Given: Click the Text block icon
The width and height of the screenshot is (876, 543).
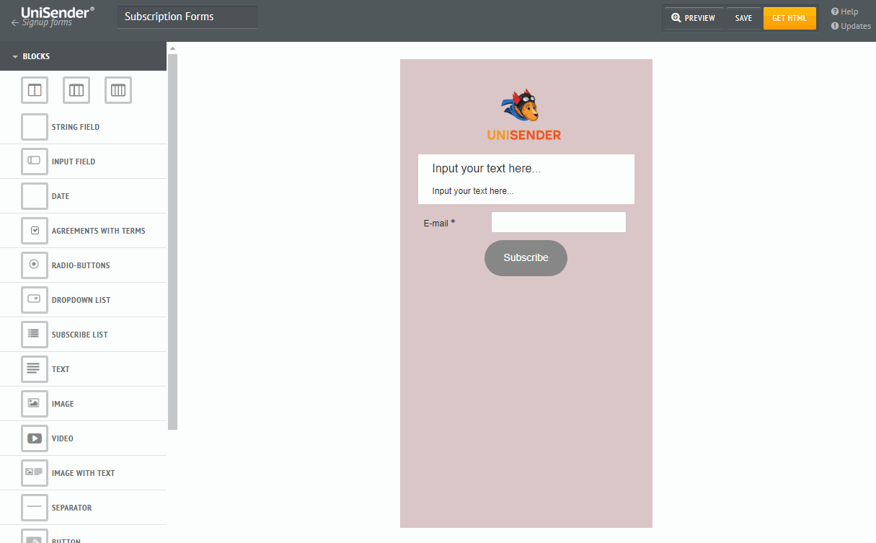Looking at the screenshot, I should (35, 369).
